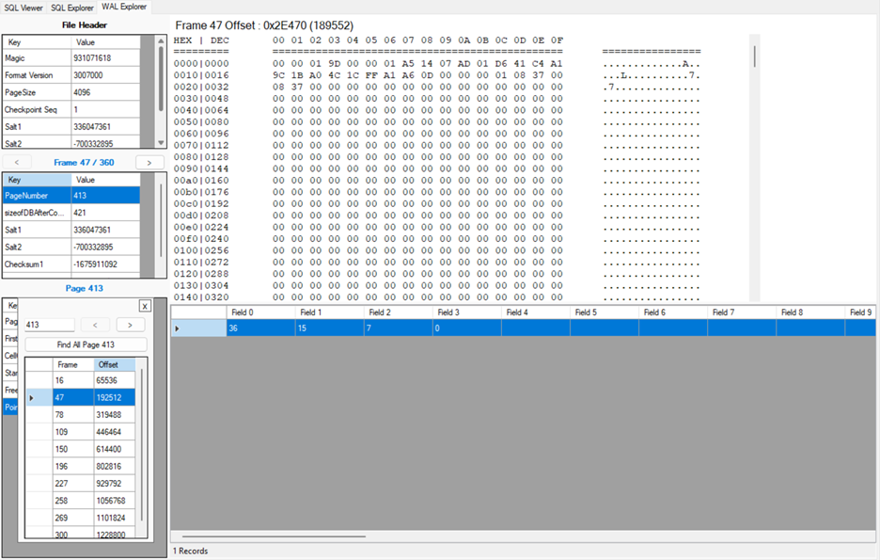Screen dimensions: 880x560
Task: Select the PageNumber row in frame header
Action: point(38,196)
